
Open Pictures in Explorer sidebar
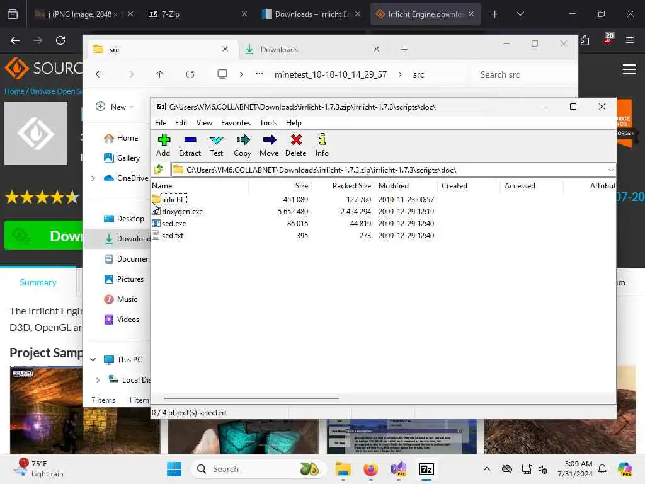click(124, 279)
